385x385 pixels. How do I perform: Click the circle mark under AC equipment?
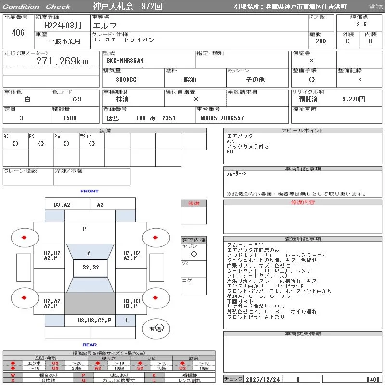[x=15, y=143]
